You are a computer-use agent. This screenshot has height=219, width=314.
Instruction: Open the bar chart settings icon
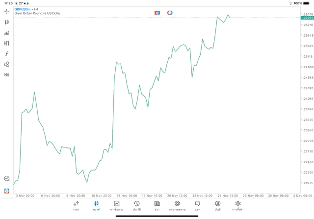(7, 33)
